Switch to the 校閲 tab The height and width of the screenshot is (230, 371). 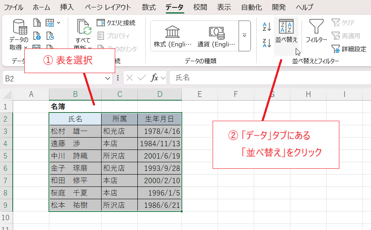(200, 7)
